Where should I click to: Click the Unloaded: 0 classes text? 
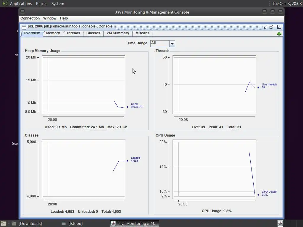(88, 212)
